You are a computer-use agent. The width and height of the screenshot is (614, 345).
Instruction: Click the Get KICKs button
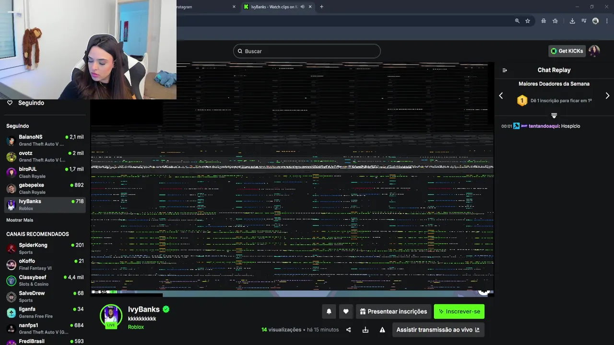pos(567,51)
